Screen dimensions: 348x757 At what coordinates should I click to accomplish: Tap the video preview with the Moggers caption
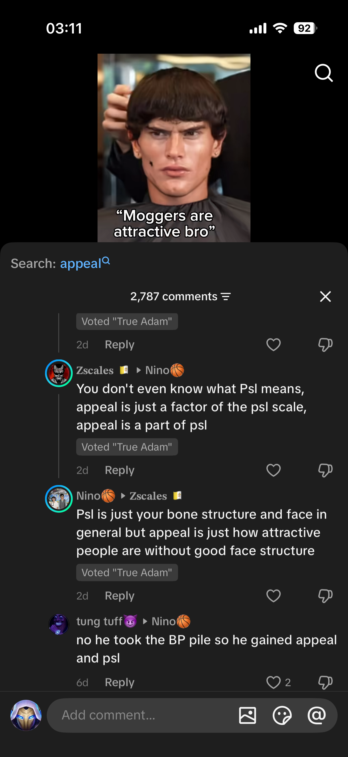pos(174,148)
